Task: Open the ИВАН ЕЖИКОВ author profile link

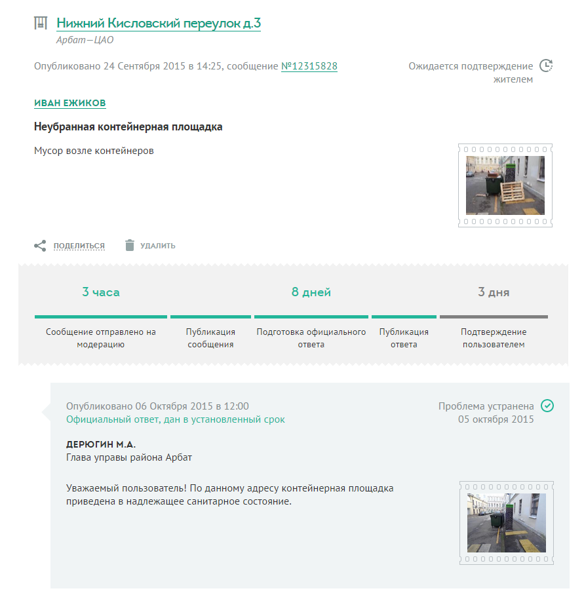Action: (x=70, y=103)
